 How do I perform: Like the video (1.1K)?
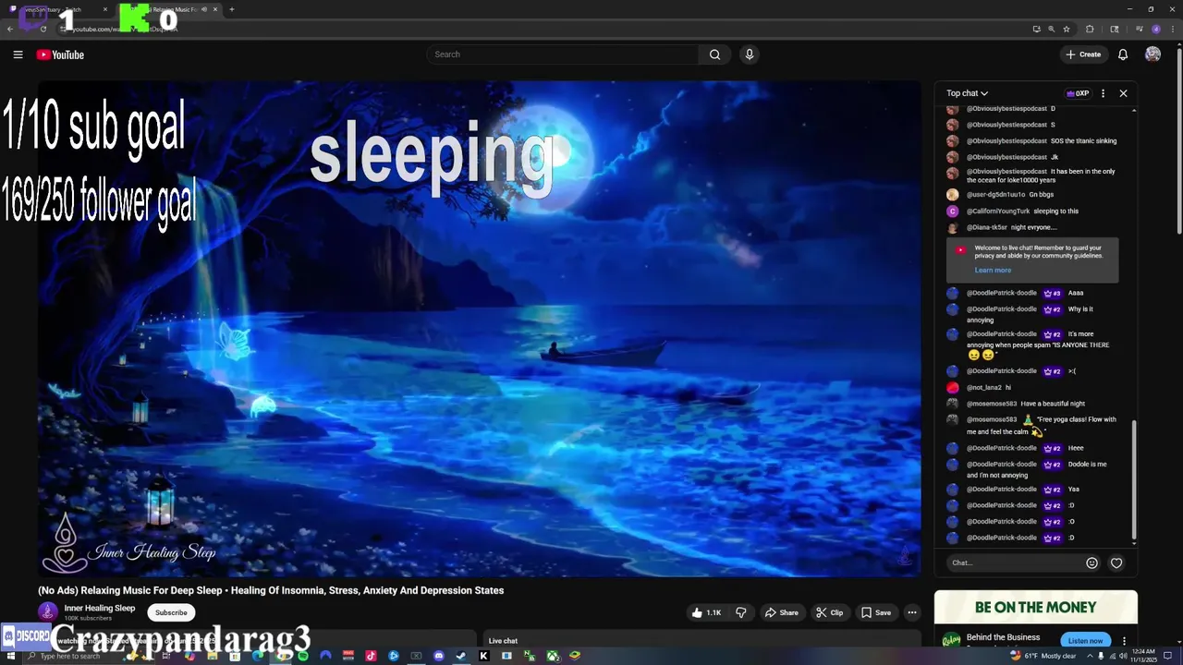(706, 612)
